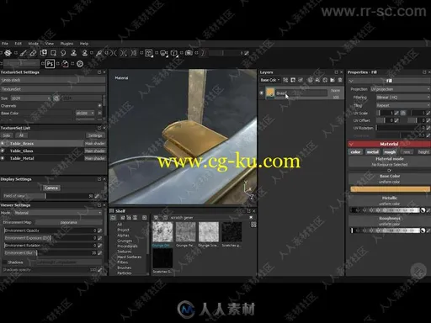Open the camera screenshot icon in toolbar
Screen dimensions: 431x323
click(189, 53)
